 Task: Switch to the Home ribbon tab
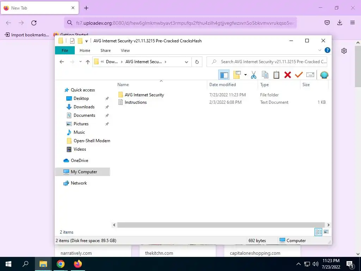85,50
